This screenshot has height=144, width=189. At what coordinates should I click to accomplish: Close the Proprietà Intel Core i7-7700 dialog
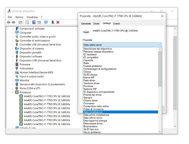pos(162,16)
